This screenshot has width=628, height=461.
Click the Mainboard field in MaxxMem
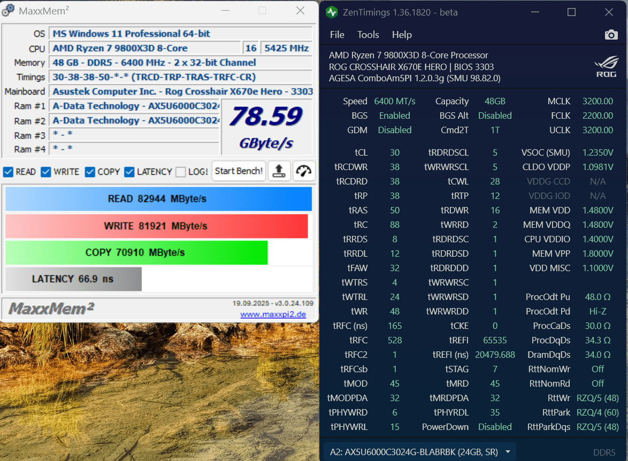point(181,91)
